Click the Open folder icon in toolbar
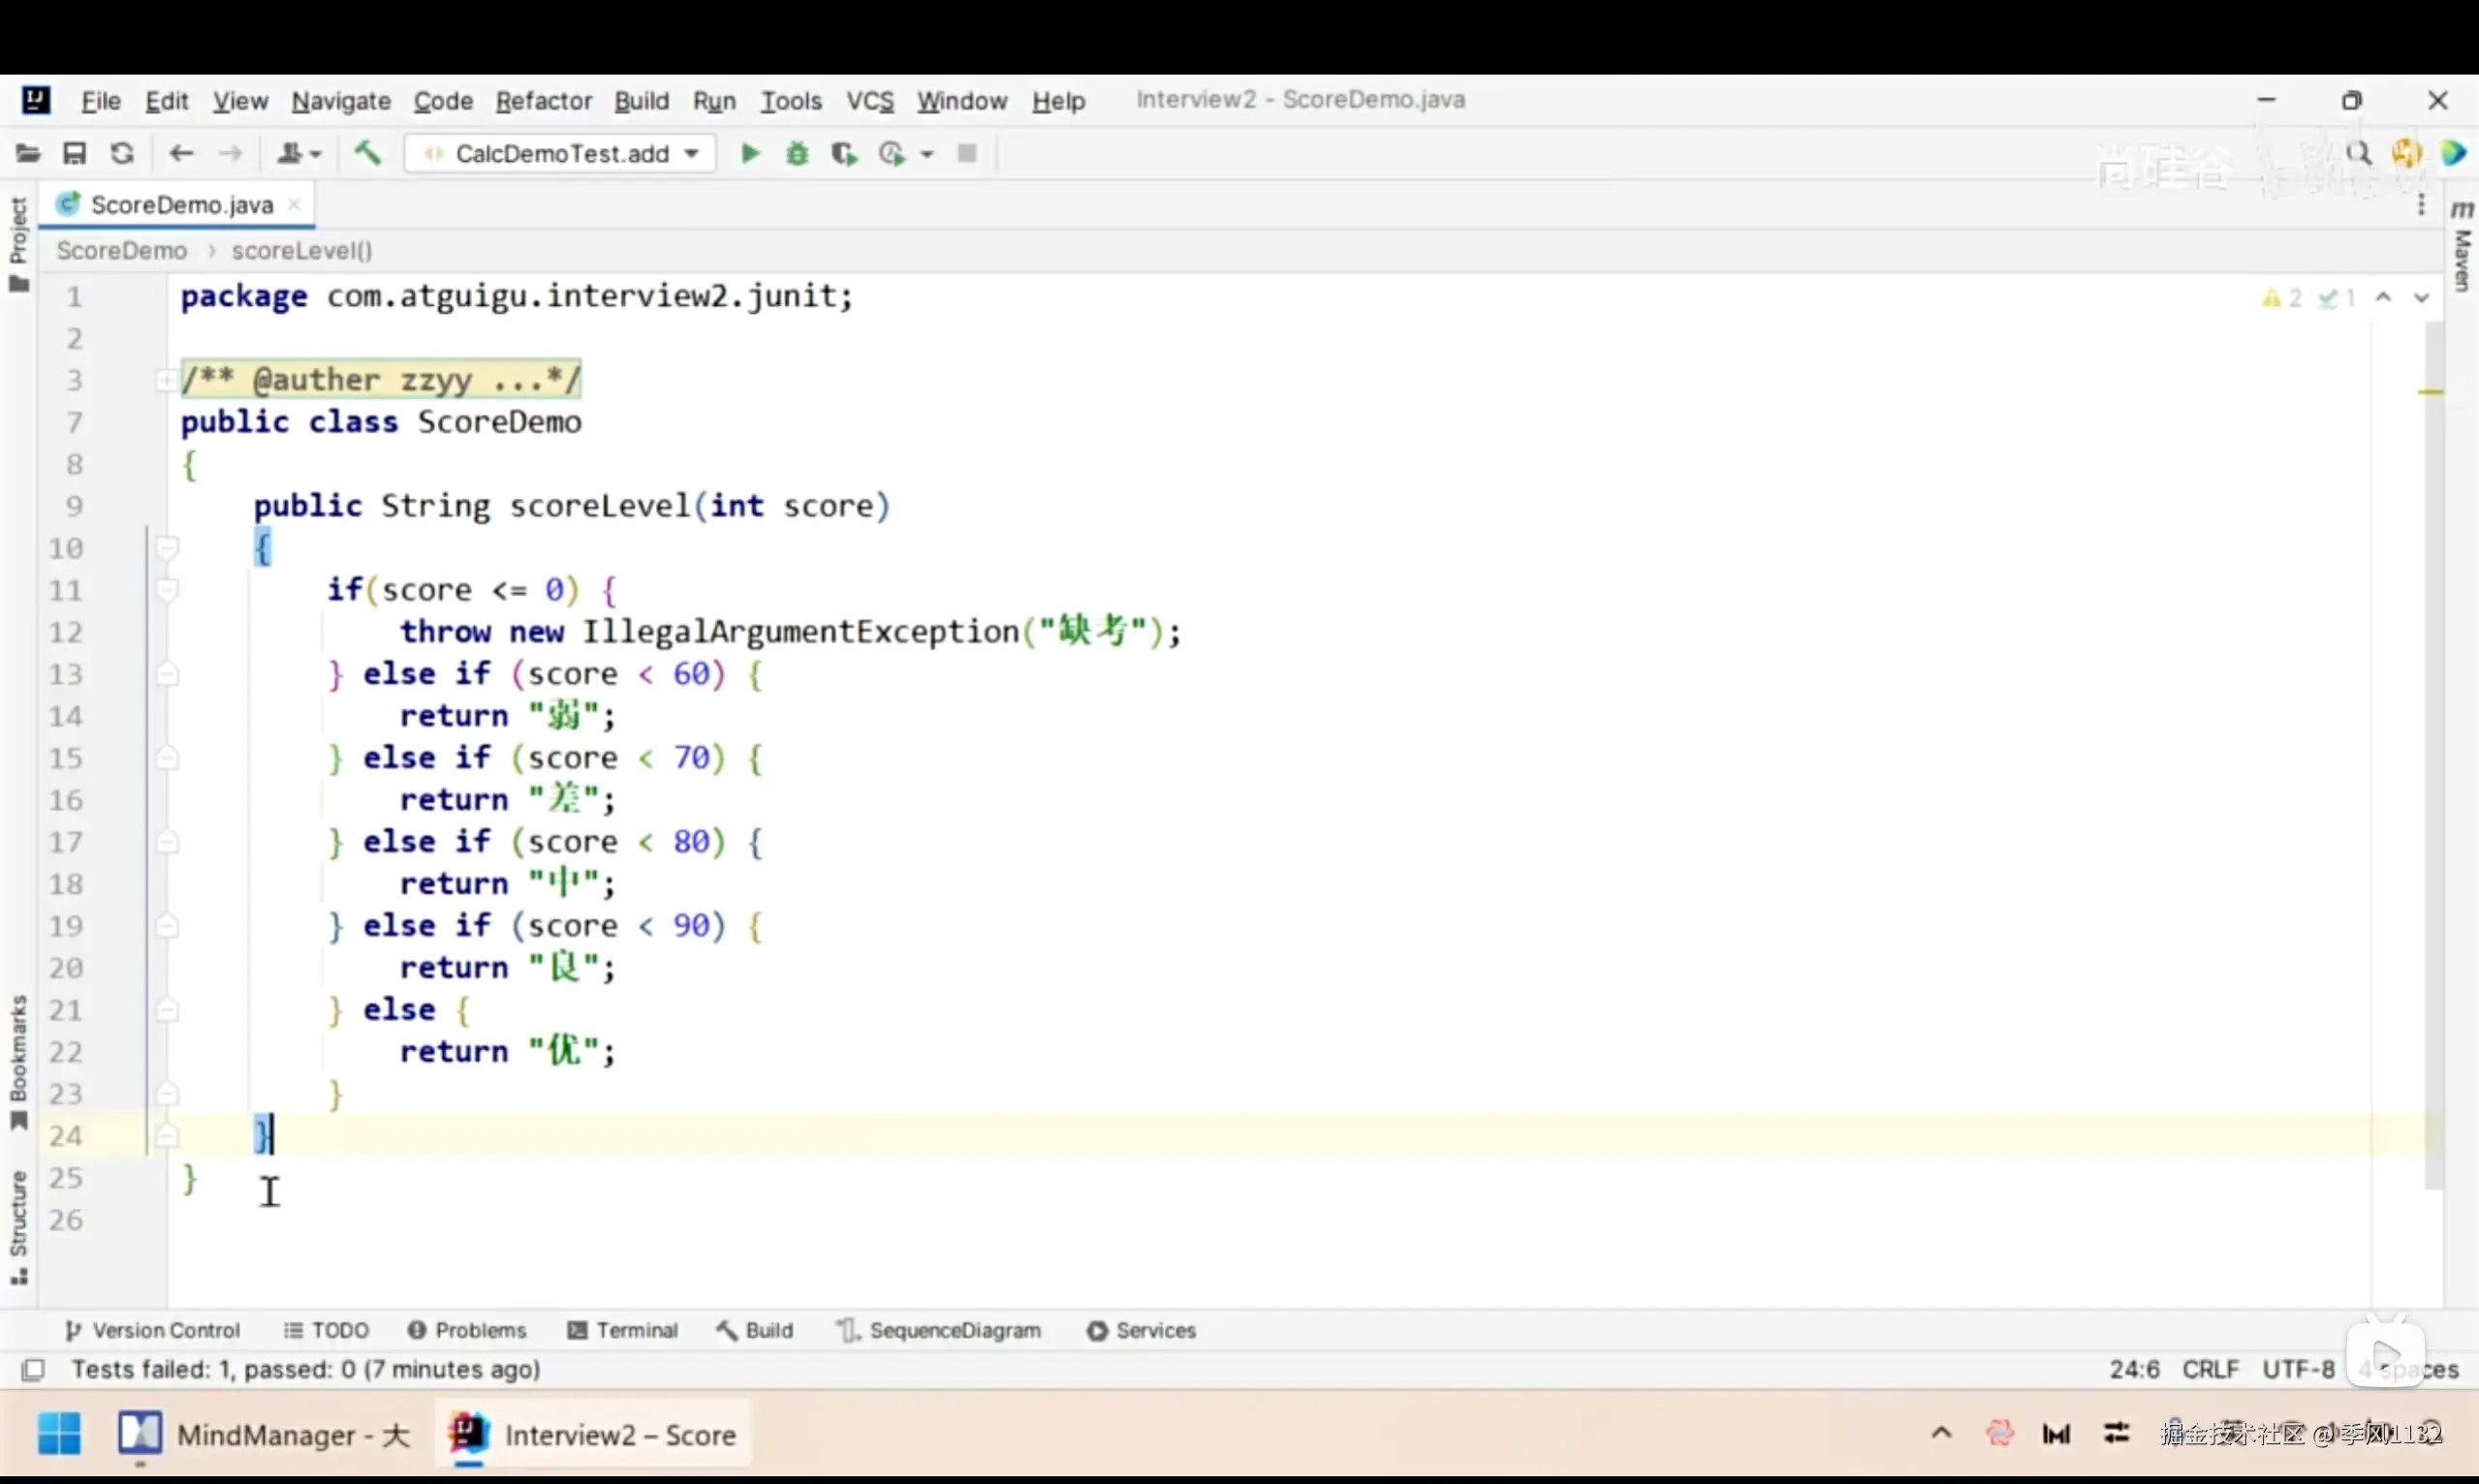This screenshot has width=2479, height=1484. click(28, 153)
